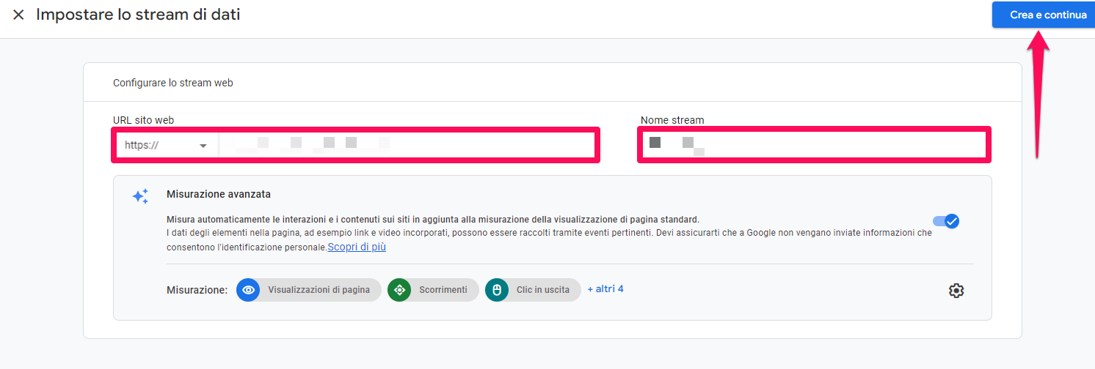
Task: Click the Visualizzazioni di pagina eye icon
Action: [248, 290]
